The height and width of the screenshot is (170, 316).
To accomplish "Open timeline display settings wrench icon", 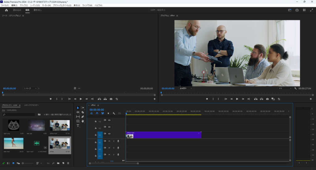I will coord(114,114).
